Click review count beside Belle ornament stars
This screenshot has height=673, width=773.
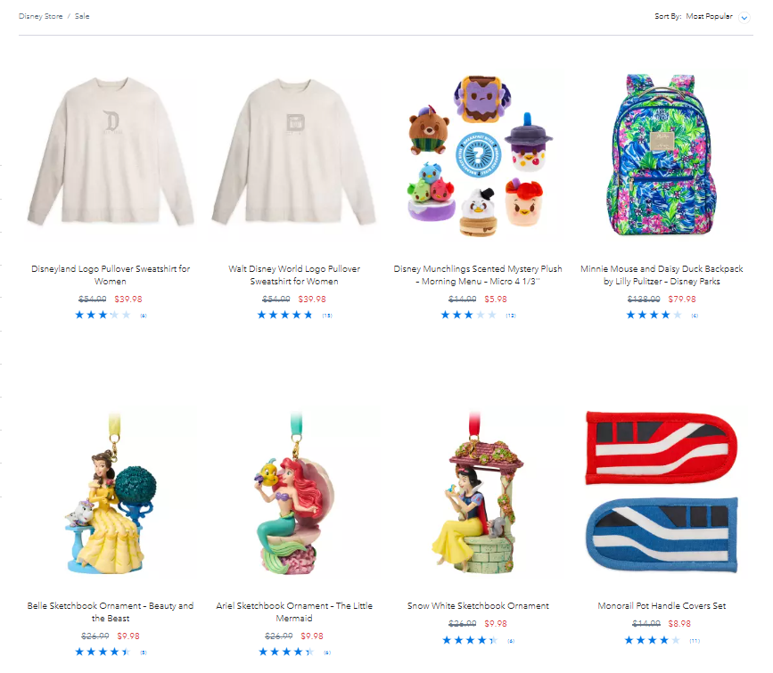144,652
